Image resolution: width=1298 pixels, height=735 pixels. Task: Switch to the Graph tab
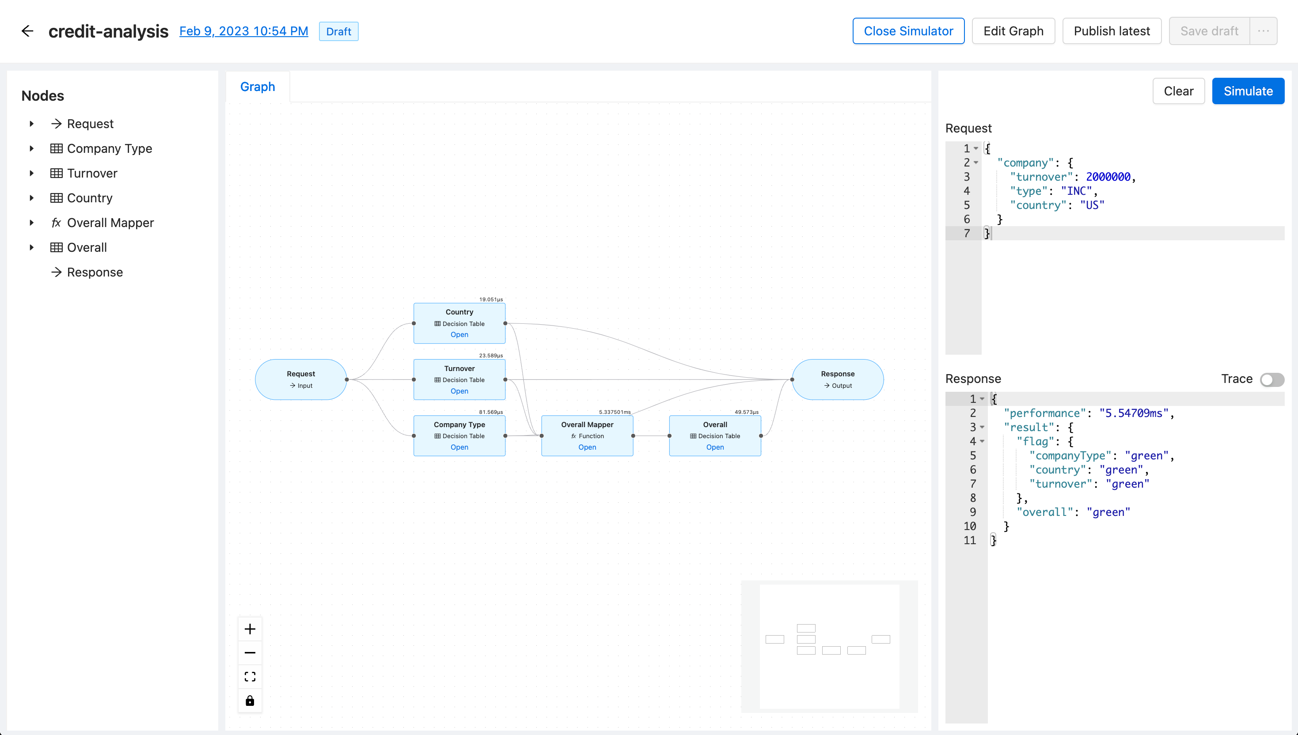point(258,87)
